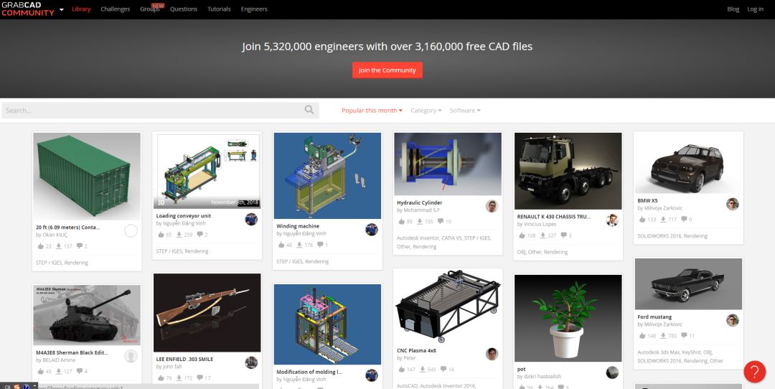Click the magnifying glass search icon
The width and height of the screenshot is (775, 389).
click(309, 110)
